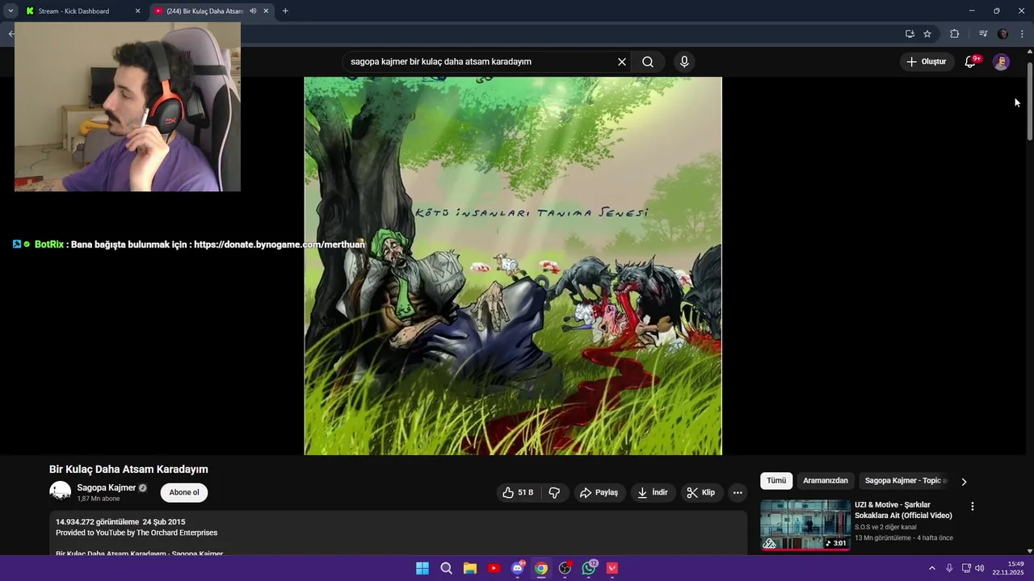Mute the tab via its speaker icon
This screenshot has height=581, width=1034.
pos(253,11)
